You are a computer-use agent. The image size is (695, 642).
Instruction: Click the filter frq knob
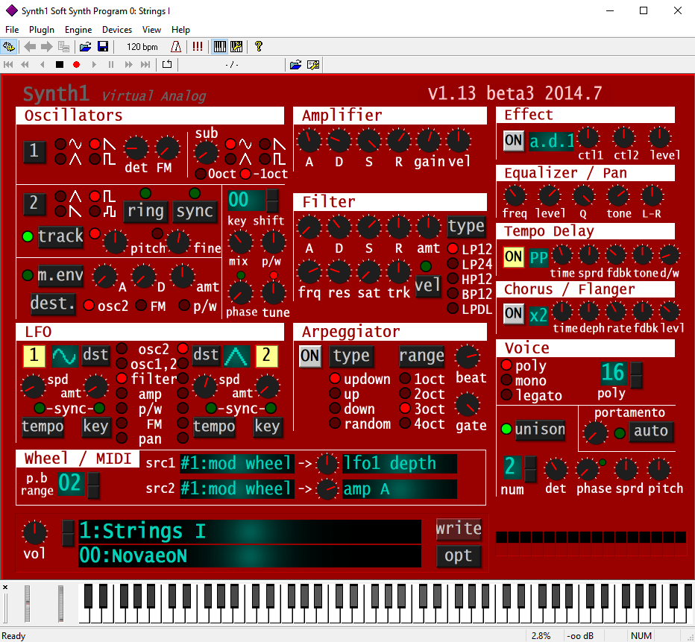[309, 272]
